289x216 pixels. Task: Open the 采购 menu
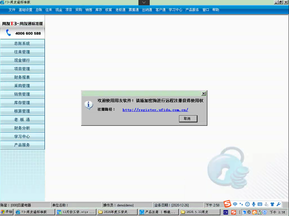[79, 10]
